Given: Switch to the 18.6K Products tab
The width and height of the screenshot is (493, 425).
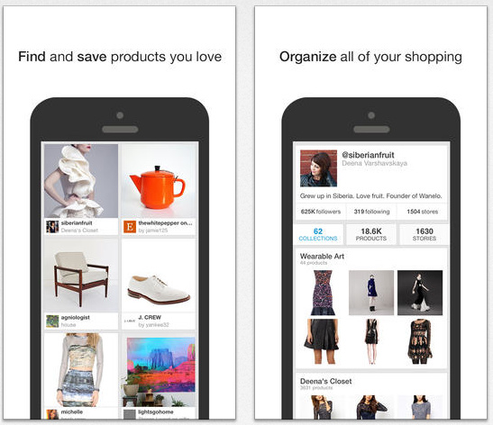Looking at the screenshot, I should 371,235.
